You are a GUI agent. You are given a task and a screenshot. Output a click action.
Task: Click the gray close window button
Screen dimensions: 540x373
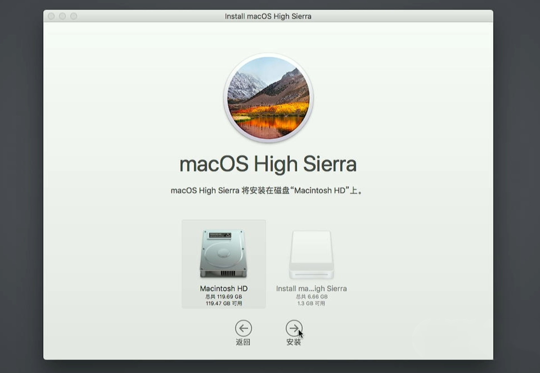(x=51, y=16)
